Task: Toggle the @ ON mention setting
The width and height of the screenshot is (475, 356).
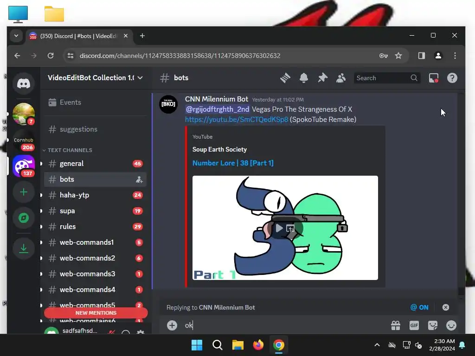Action: [x=419, y=307]
